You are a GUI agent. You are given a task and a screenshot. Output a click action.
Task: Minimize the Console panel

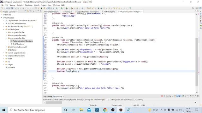click(195, 96)
